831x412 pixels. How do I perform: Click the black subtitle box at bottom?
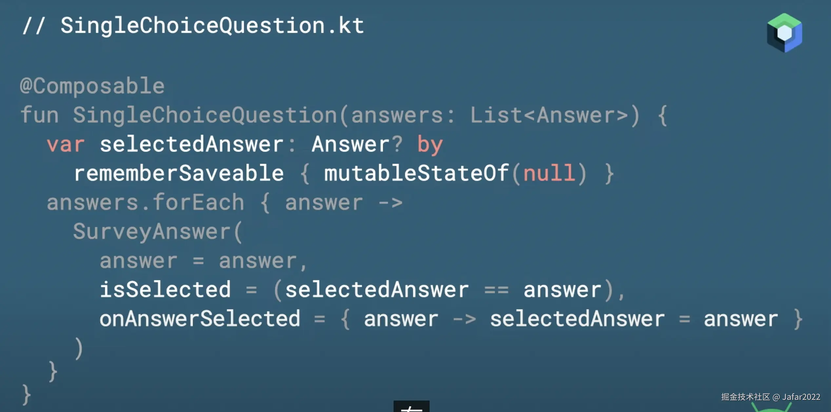(x=411, y=406)
